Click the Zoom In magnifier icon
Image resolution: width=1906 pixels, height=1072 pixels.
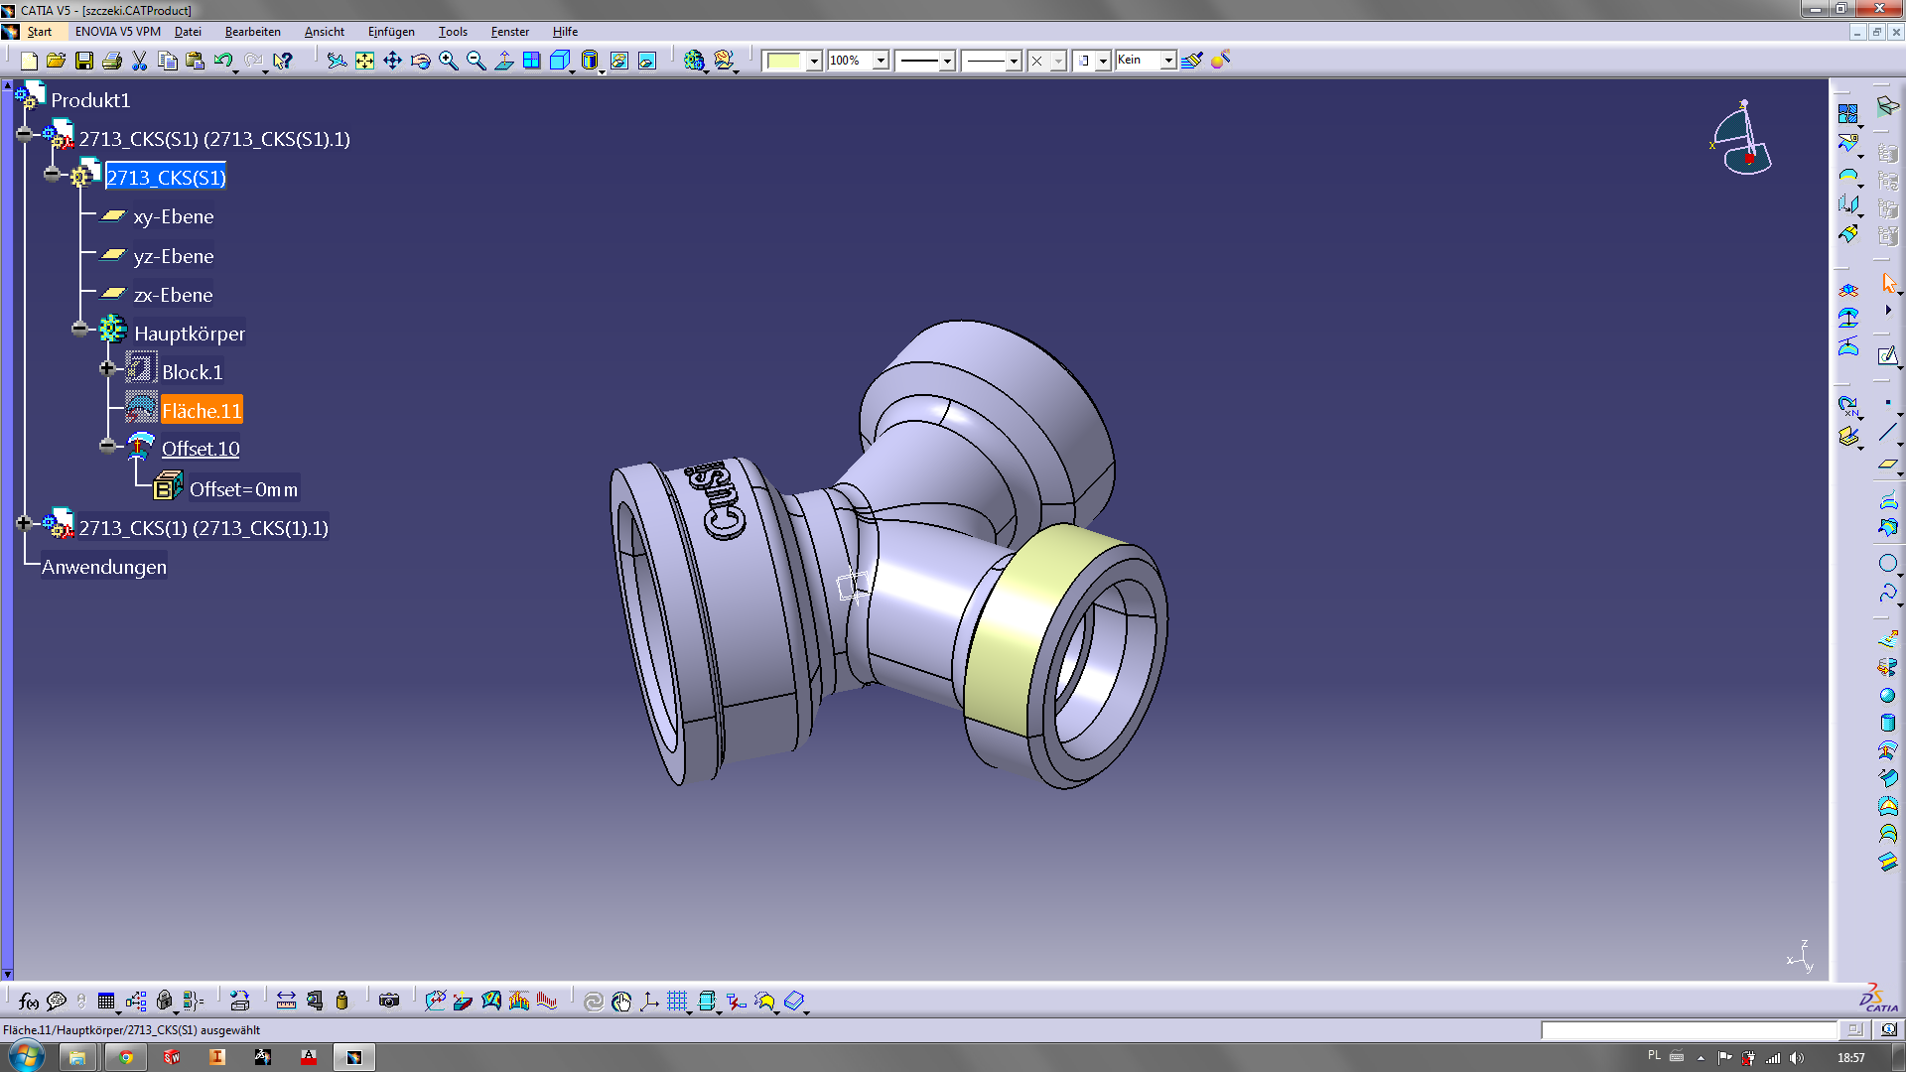pyautogui.click(x=449, y=61)
